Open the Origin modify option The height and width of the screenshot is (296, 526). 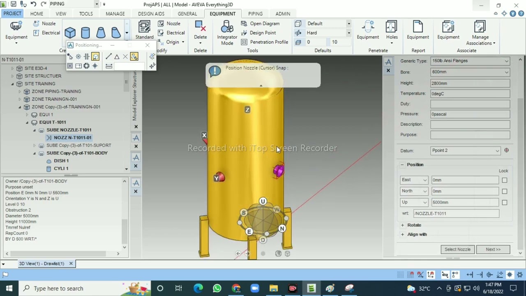point(171,42)
